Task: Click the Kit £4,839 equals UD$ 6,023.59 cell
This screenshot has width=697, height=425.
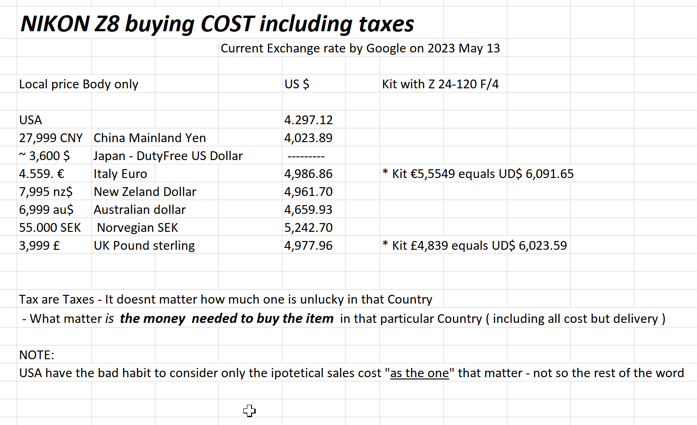Action: tap(474, 246)
